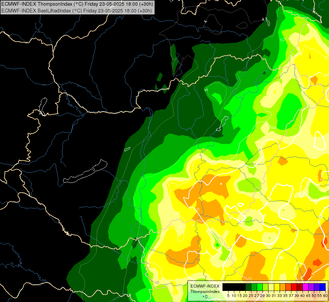The image size is (329, 302).
Task: Click legend scale value '60'
Action: point(325,296)
